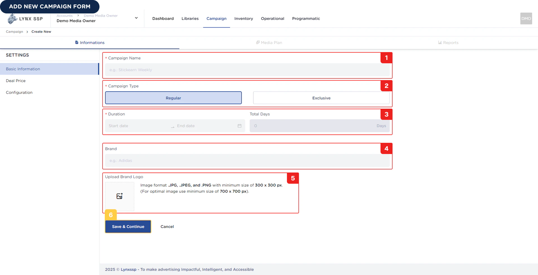538x275 pixels.
Task: Click the Media Plan tab icon
Action: coord(258,42)
